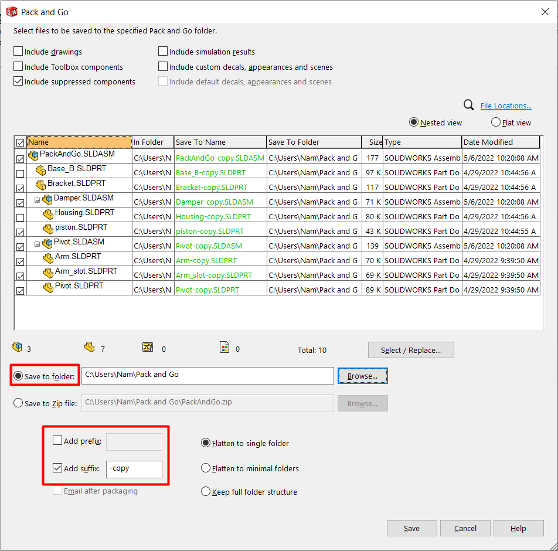Select the Flat view radio button
The image size is (558, 551).
(496, 123)
